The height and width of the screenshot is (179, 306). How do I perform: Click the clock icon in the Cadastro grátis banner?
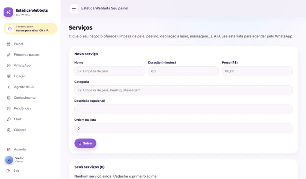(x=10, y=29)
